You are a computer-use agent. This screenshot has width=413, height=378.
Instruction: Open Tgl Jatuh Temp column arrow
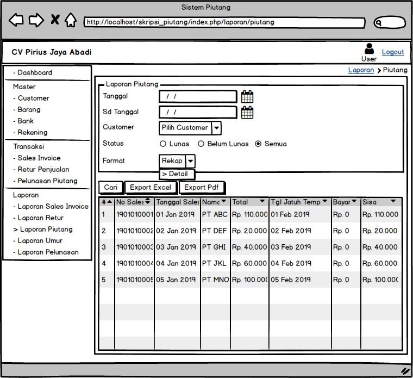[325, 201]
